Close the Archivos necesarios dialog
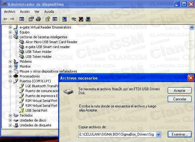 click(191, 78)
